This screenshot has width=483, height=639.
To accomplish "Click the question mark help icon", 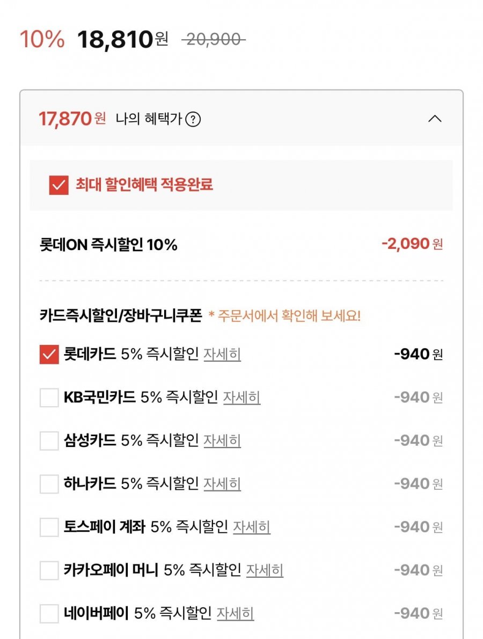I will tap(193, 119).
